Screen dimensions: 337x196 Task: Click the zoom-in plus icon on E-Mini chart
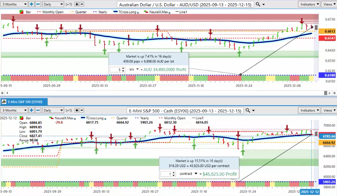pos(32,110)
